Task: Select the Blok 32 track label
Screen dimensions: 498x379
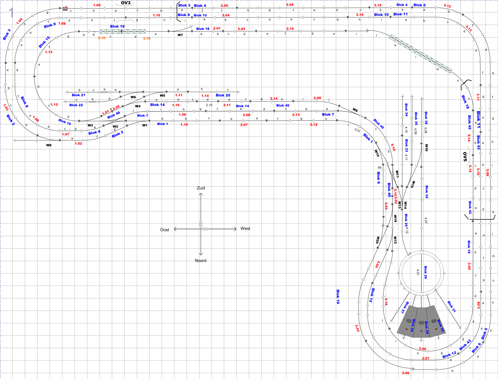Action: click(426, 192)
